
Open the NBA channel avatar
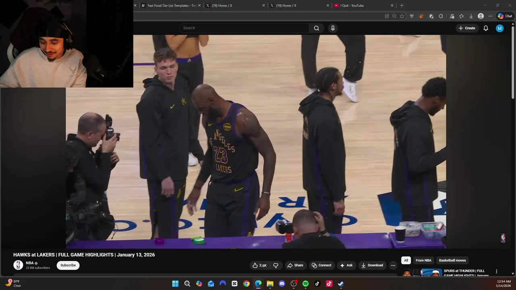click(x=18, y=265)
